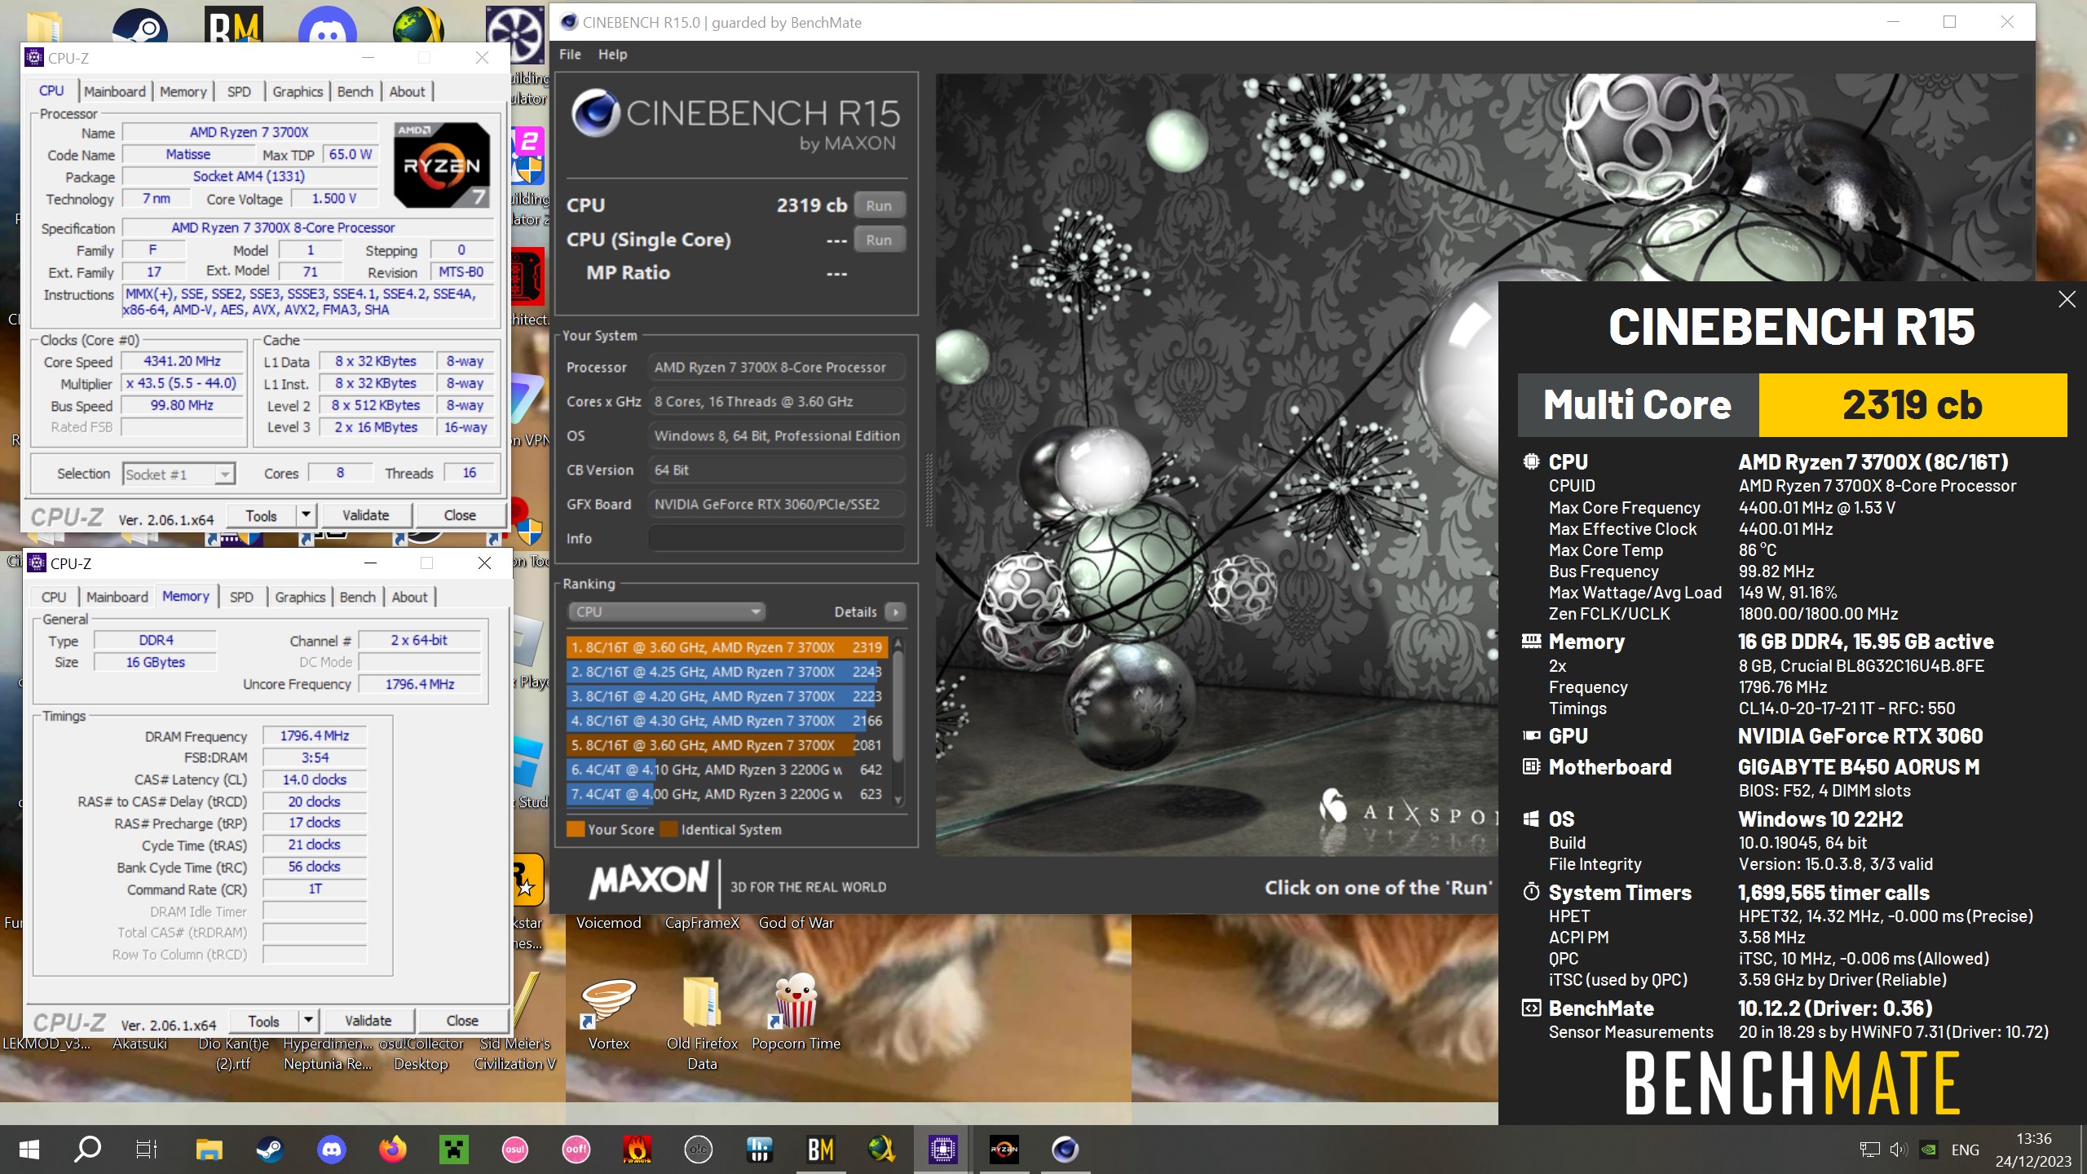Viewport: 2087px width, 1174px height.
Task: Click the Info field in Your System
Action: [x=776, y=538]
